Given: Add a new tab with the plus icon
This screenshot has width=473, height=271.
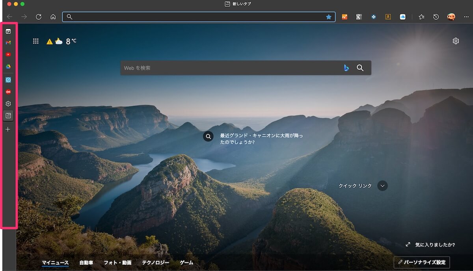Looking at the screenshot, I should (8, 129).
